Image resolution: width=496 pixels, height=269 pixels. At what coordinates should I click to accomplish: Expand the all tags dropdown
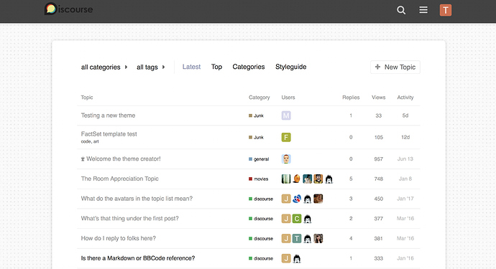coord(151,67)
